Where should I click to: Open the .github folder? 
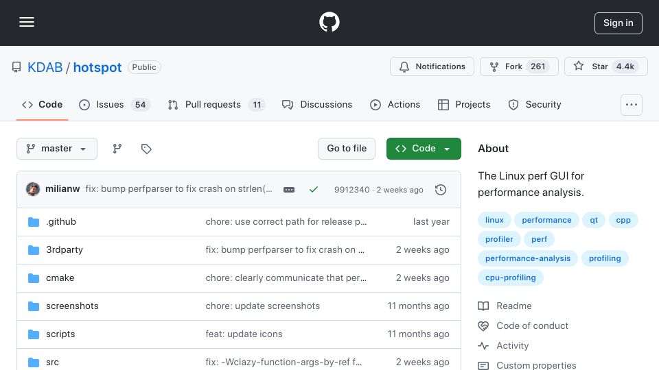61,221
